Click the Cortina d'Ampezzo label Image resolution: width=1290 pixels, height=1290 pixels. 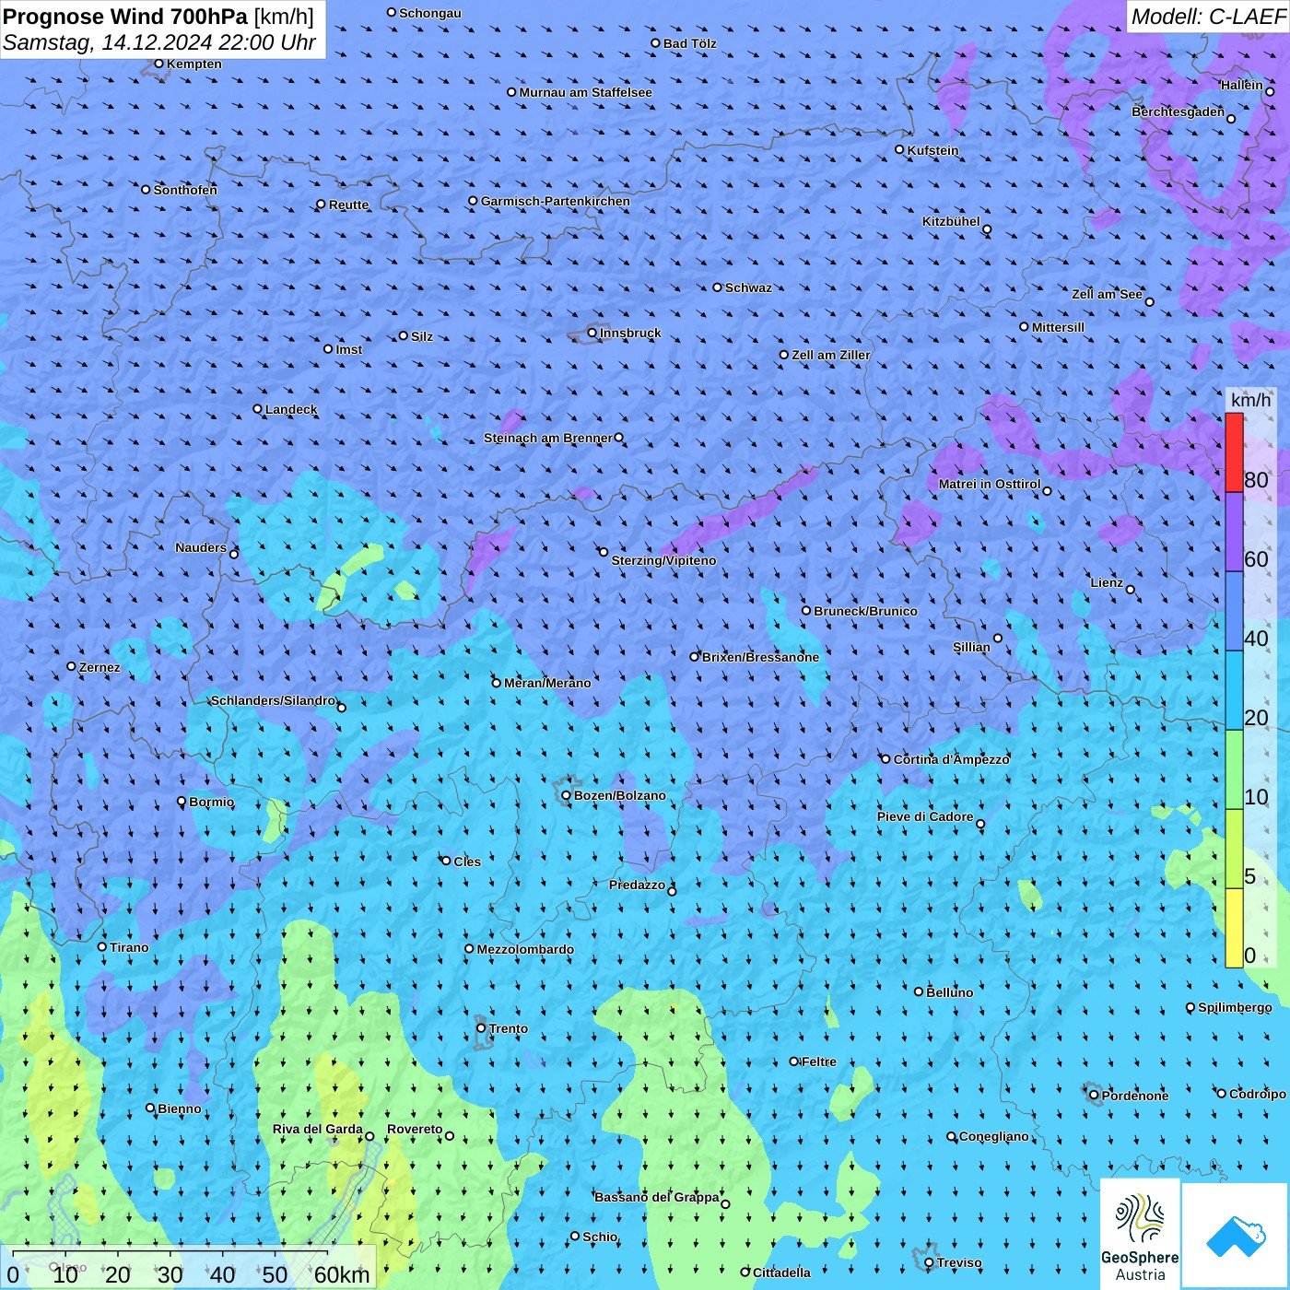(x=951, y=759)
